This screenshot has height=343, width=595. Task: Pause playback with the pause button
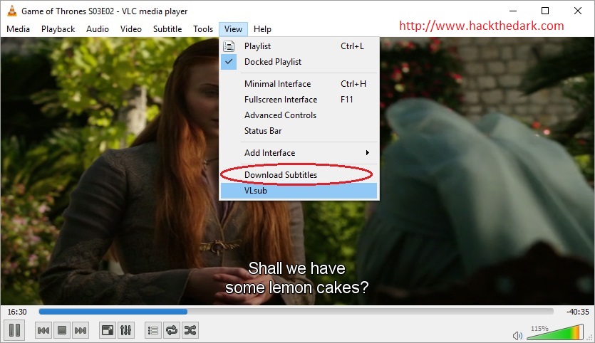(x=14, y=329)
